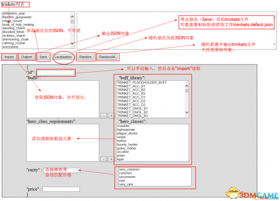The width and height of the screenshot is (280, 201).
Task: Click inside the empty buffs list box
Action: pyautogui.click(x=63, y=99)
